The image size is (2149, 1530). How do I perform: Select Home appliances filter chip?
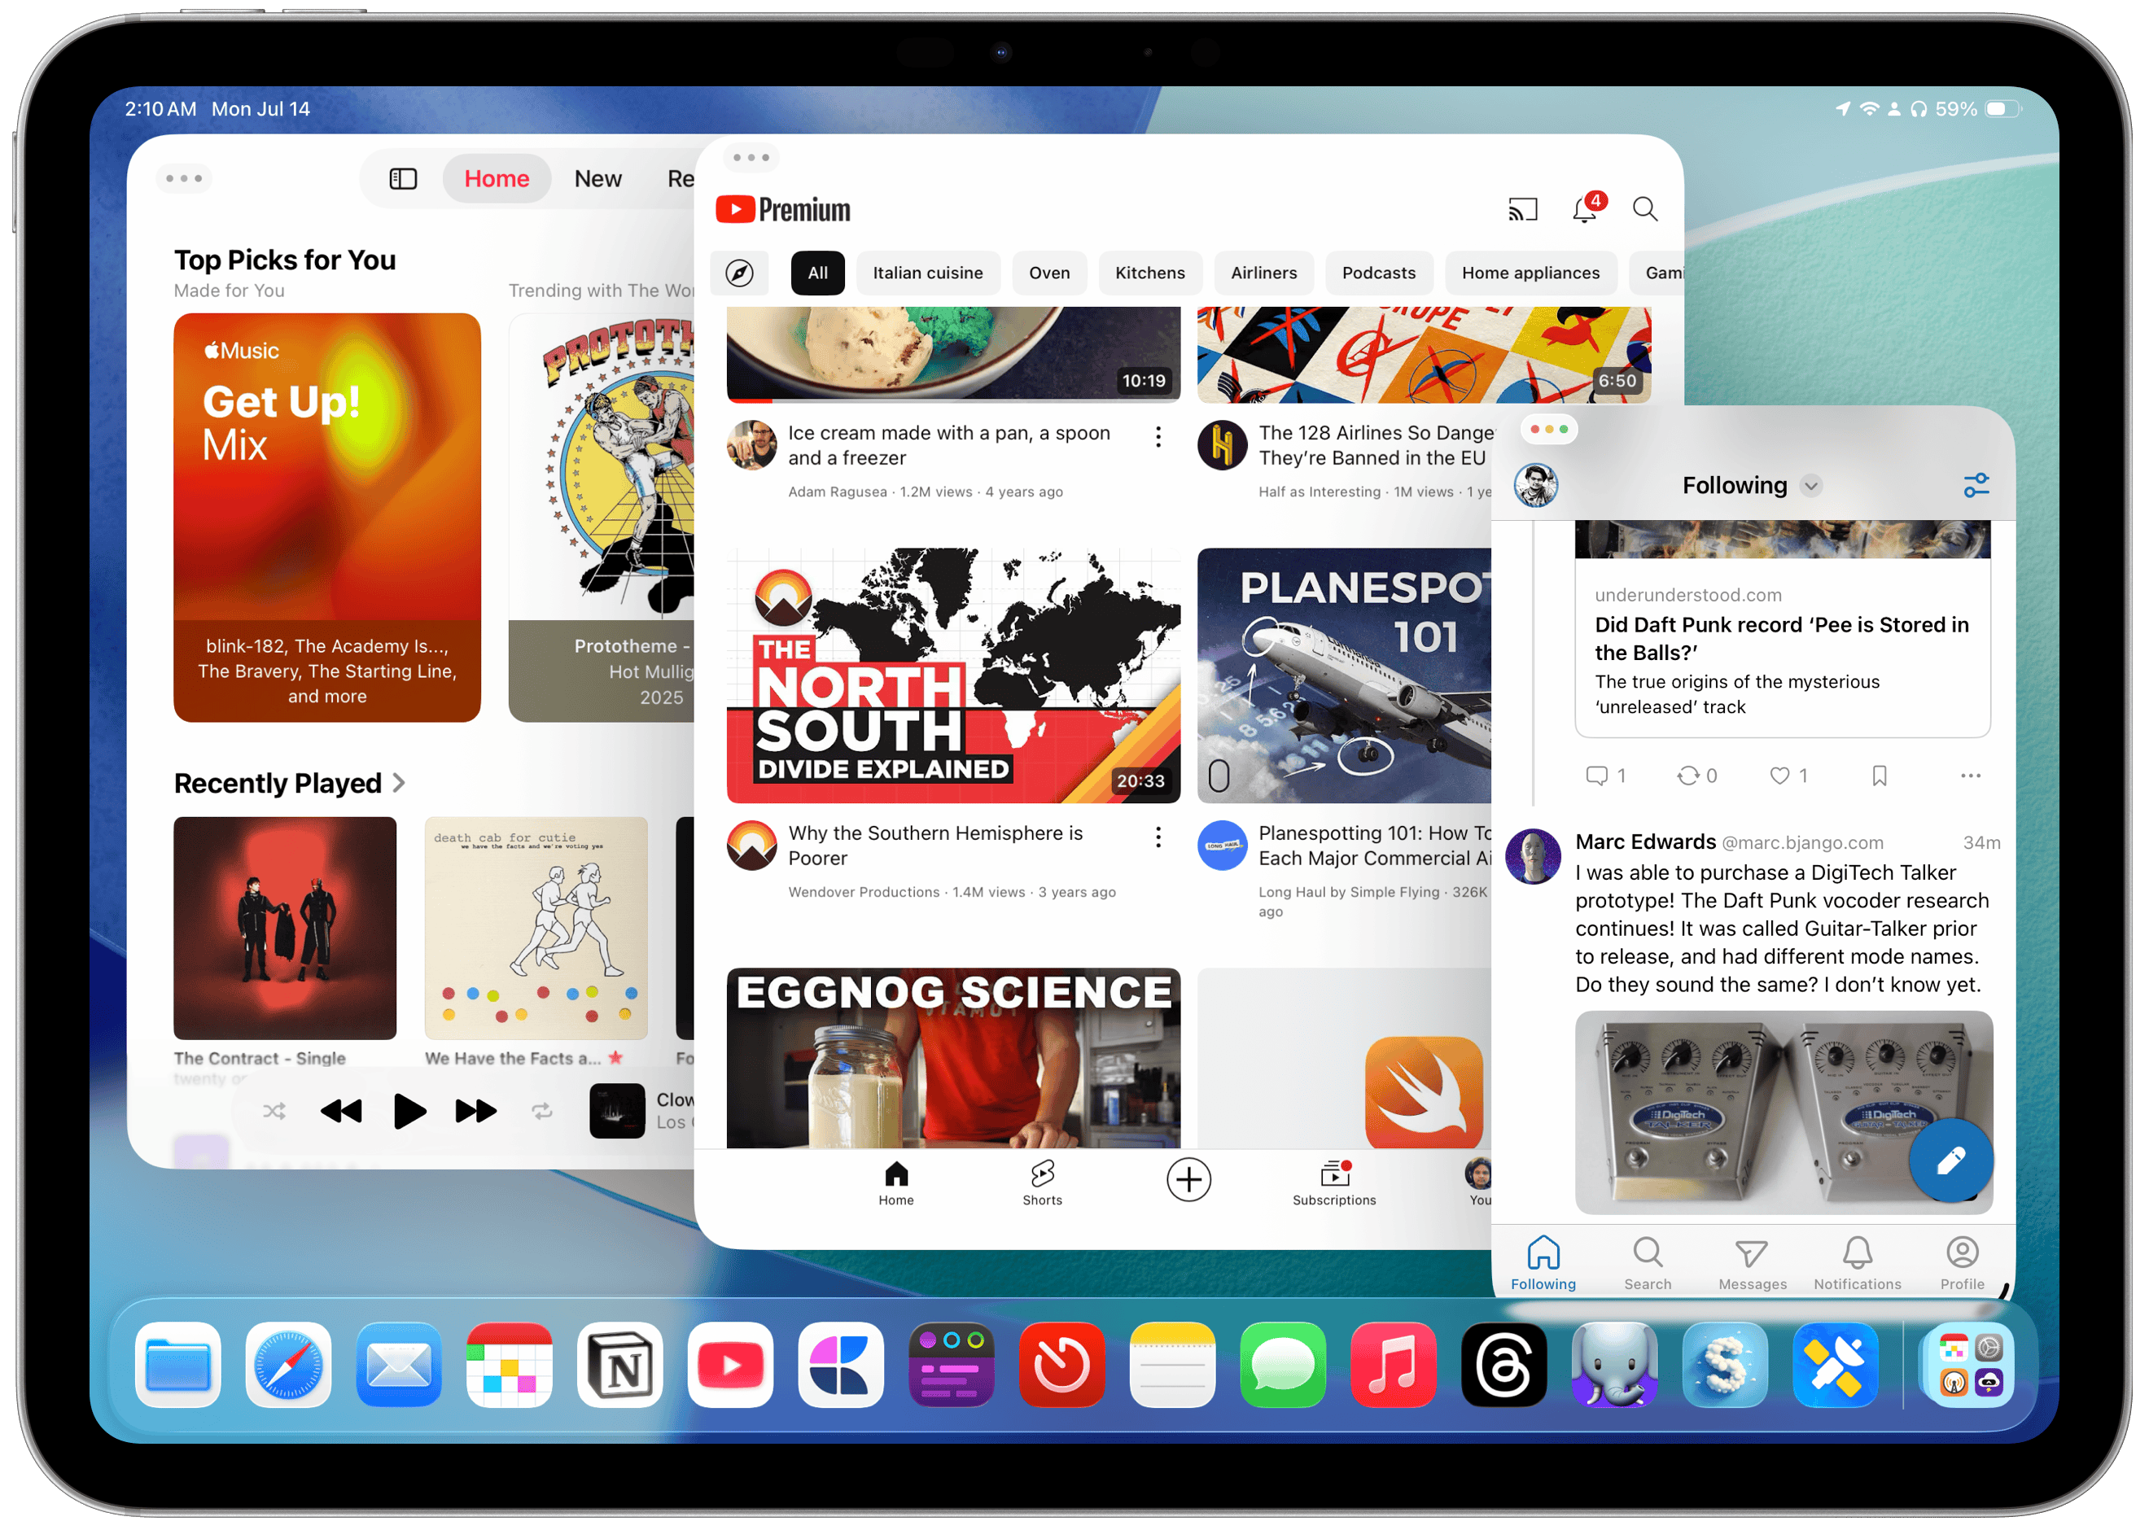point(1531,273)
